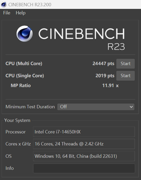Click the Your System group heading
Viewport: 141px width, 180px height.
click(17, 120)
